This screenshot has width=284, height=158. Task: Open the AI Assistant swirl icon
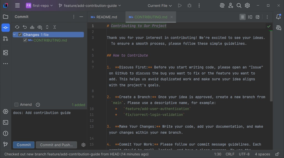tap(222, 6)
